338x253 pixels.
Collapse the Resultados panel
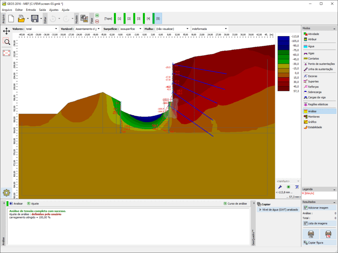coord(335,202)
